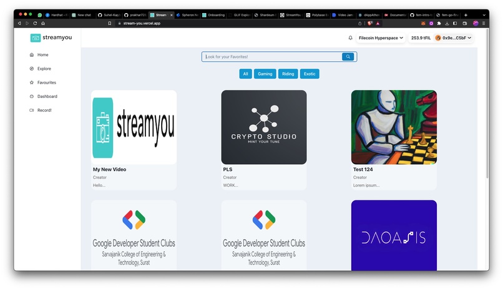Click the Dashboard gauge icon in sidebar

[32, 96]
